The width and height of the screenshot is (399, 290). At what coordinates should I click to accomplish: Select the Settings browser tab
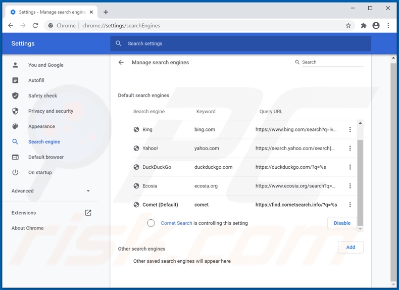point(52,12)
